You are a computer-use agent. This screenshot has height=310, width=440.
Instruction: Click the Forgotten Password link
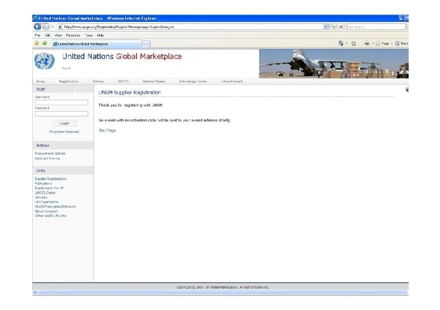point(64,132)
